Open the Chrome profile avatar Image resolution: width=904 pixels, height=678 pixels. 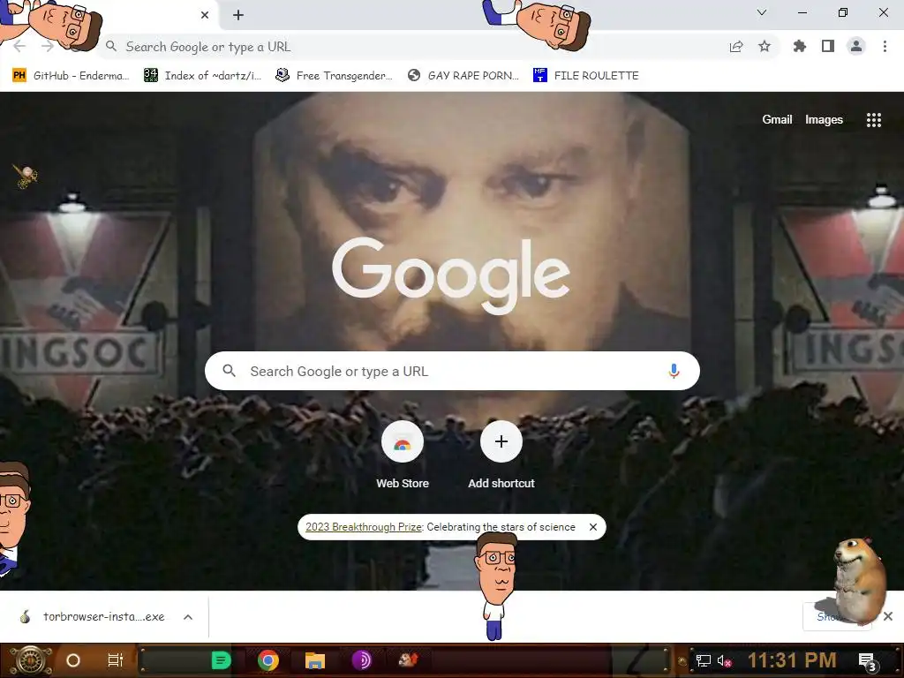(x=856, y=46)
